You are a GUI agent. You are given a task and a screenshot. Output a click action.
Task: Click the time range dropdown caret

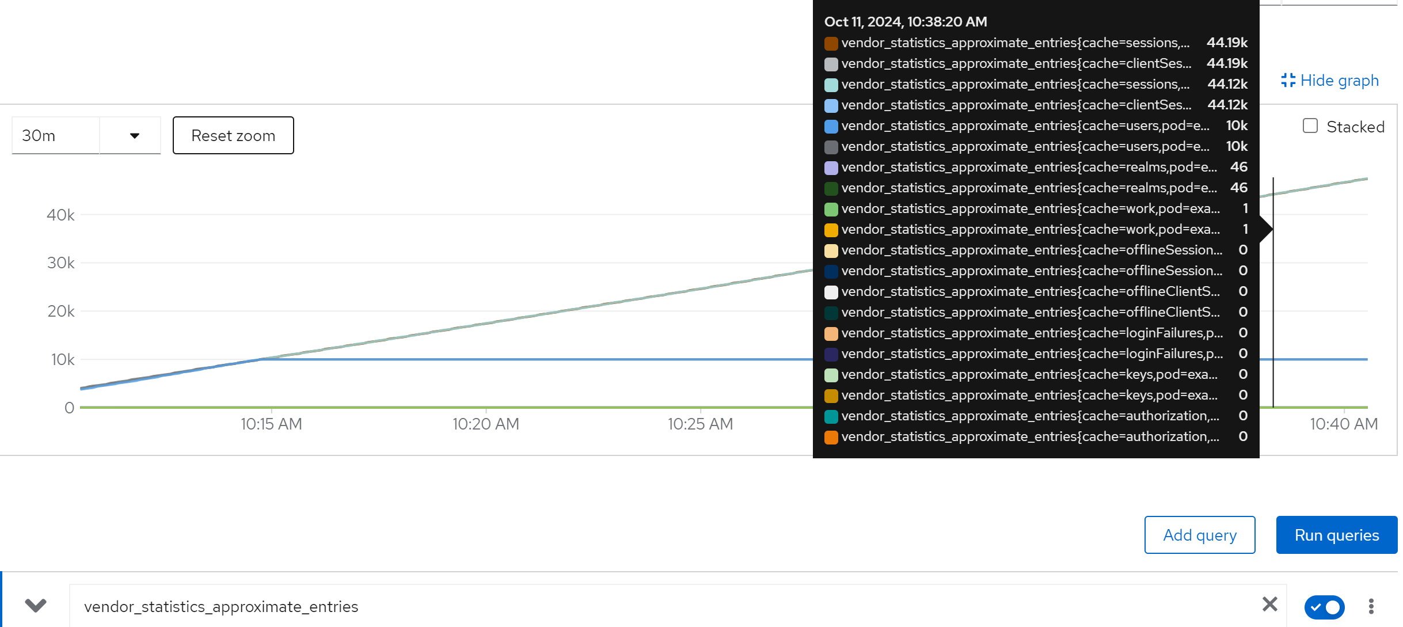[134, 136]
